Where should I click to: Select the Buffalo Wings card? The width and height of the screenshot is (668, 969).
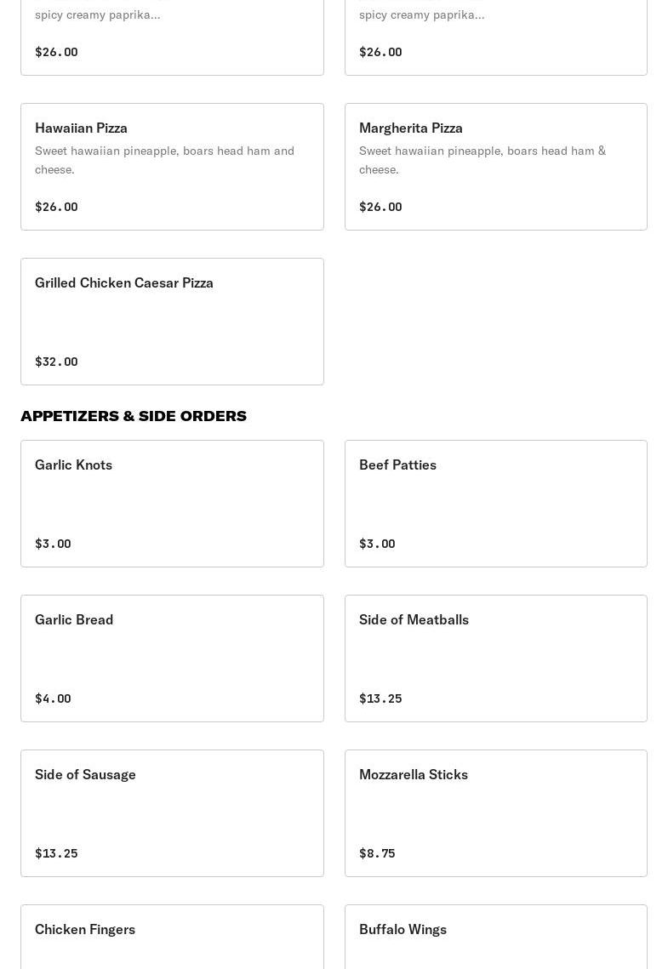pyautogui.click(x=495, y=937)
